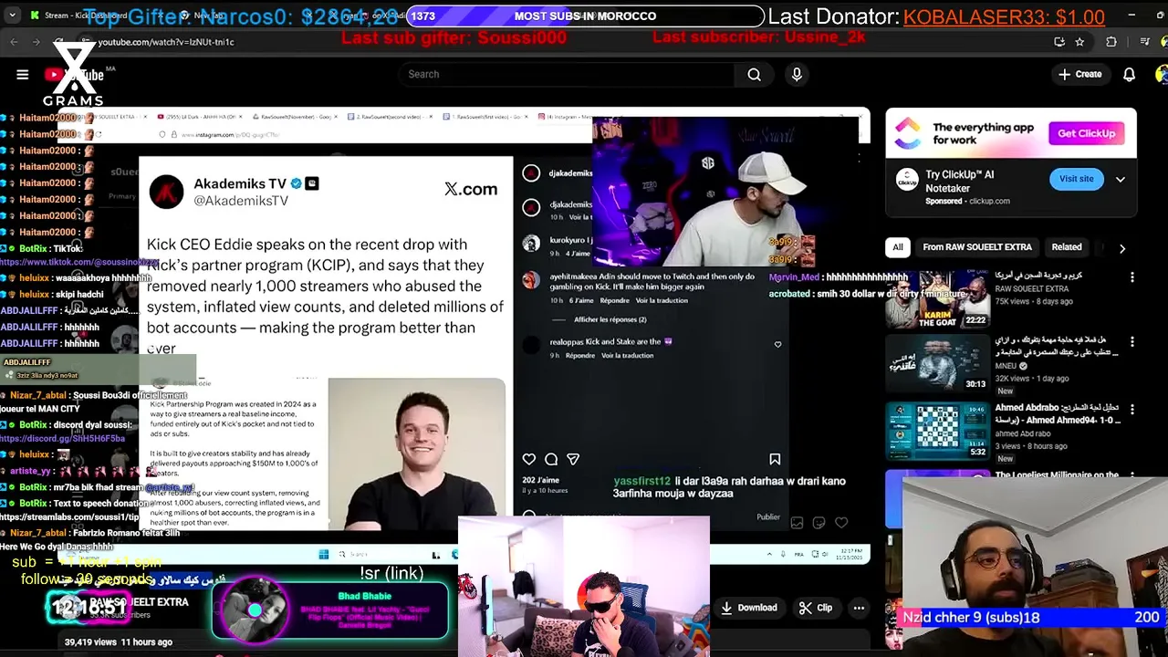
Task: Expand the ClickUp ad chevron
Action: pyautogui.click(x=1121, y=180)
